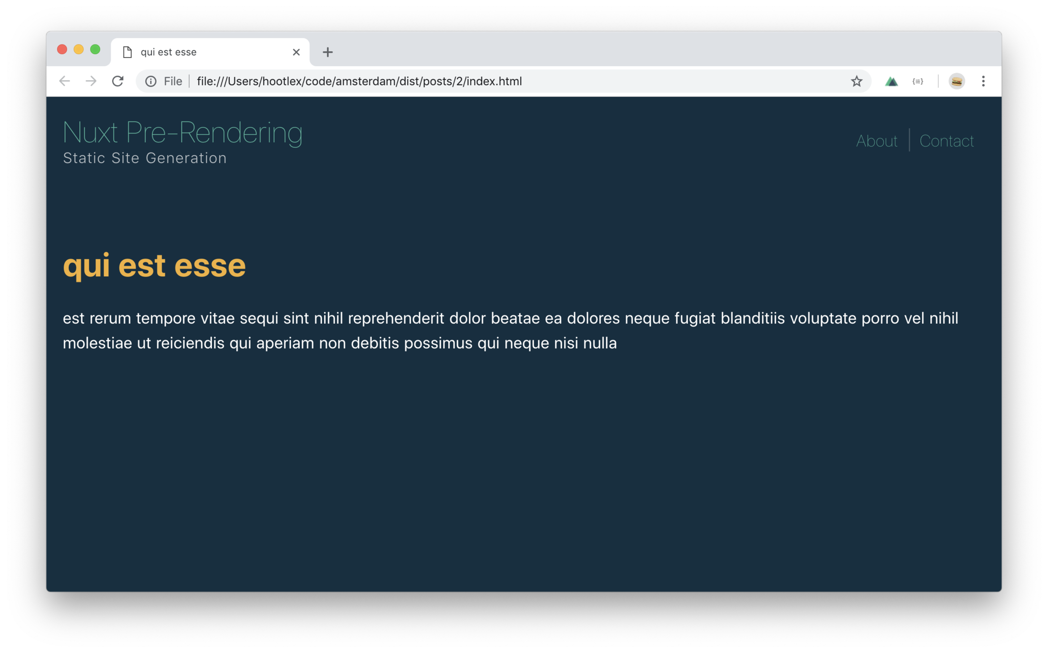Maximize the window with the green button
This screenshot has height=653, width=1048.
(x=95, y=49)
